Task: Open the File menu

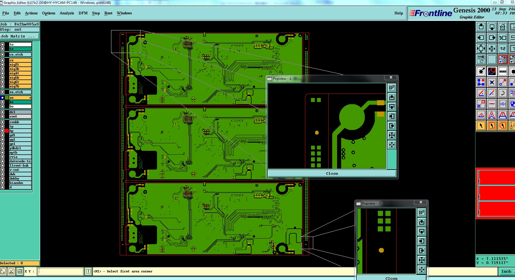Action: 5,13
